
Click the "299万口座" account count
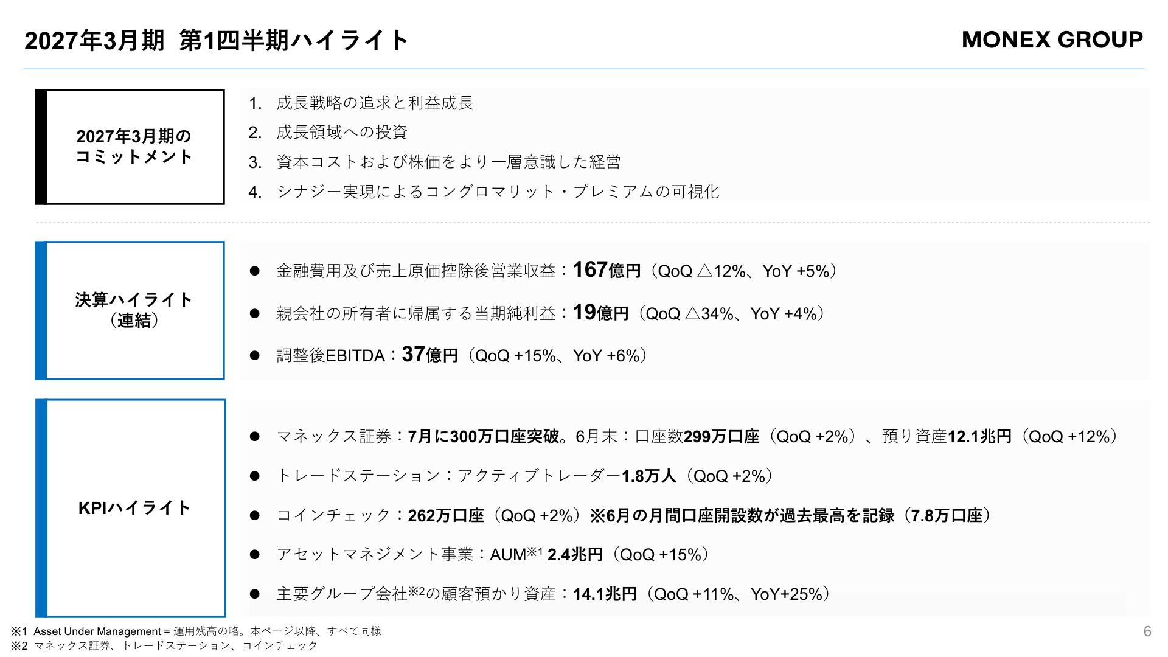[721, 436]
